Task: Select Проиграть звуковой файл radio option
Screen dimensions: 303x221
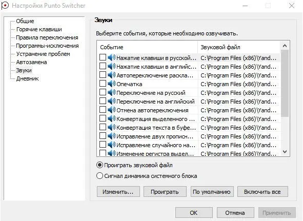Action: coord(99,165)
